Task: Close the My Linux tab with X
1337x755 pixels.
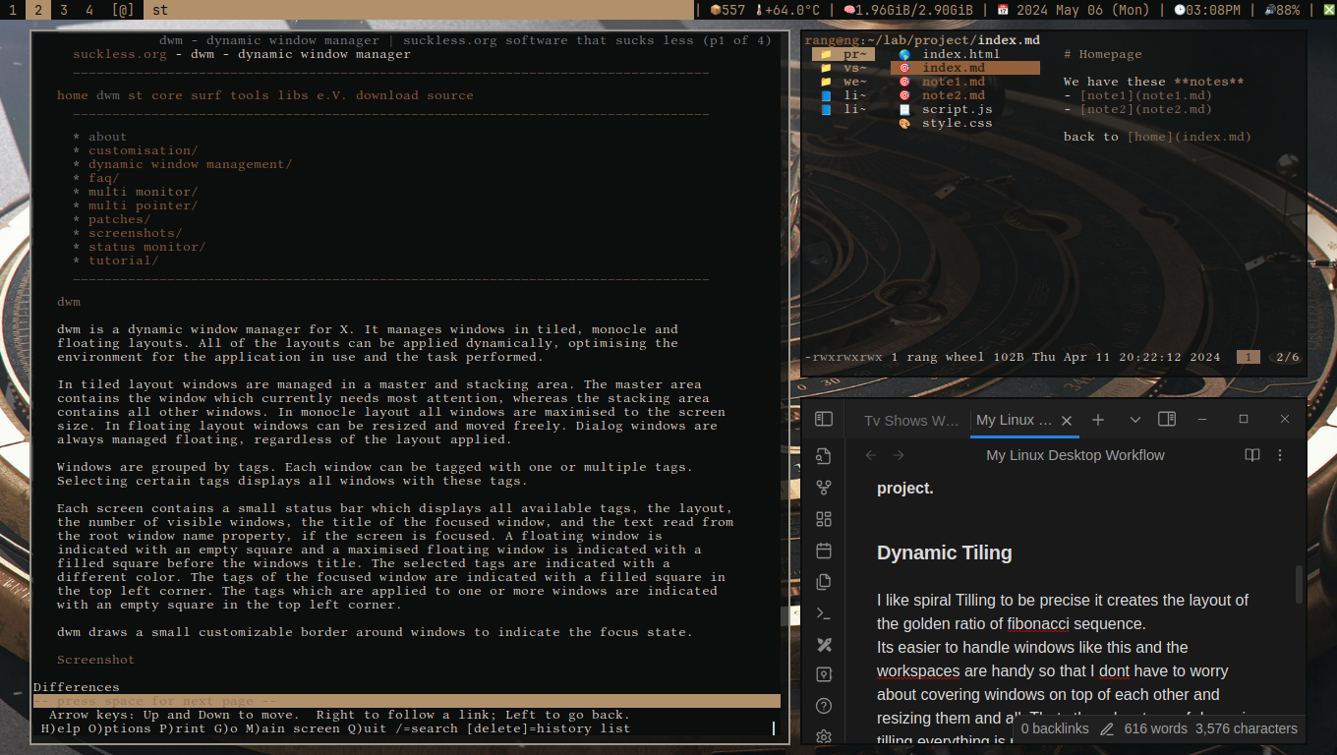Action: [1067, 420]
